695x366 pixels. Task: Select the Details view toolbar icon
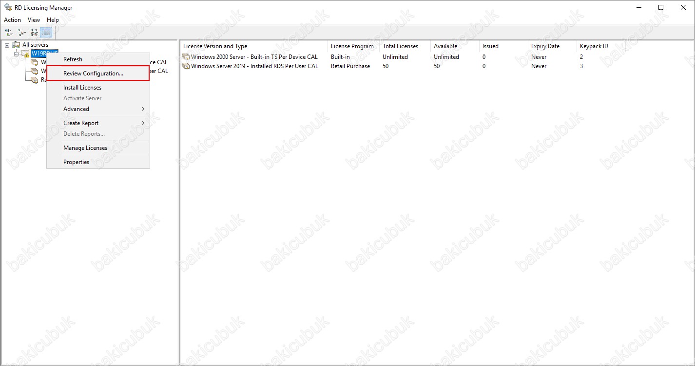(46, 33)
